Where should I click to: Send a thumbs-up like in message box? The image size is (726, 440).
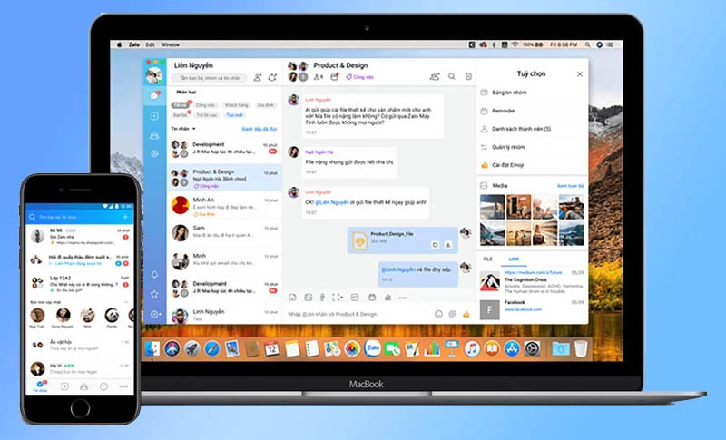click(x=466, y=313)
